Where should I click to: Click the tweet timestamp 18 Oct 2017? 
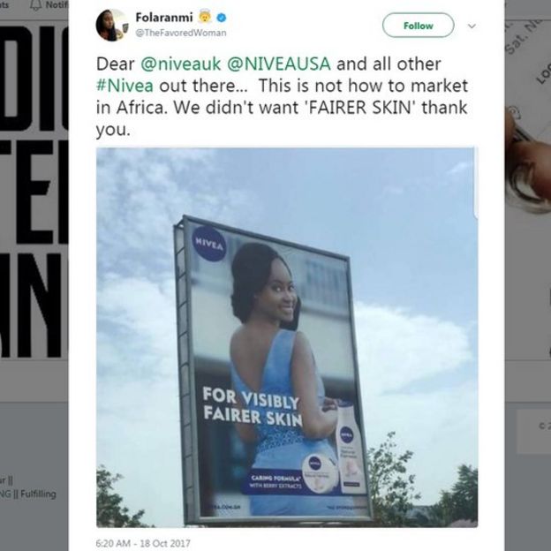pos(142,542)
